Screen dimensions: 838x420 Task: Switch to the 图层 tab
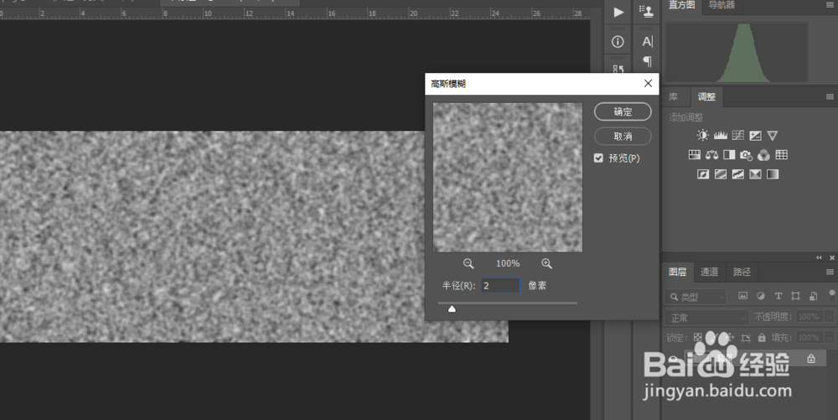[x=678, y=272]
